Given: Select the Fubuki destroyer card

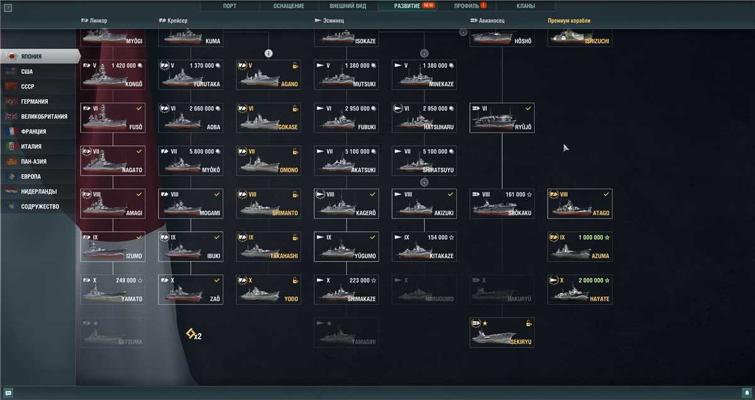Looking at the screenshot, I should point(347,118).
